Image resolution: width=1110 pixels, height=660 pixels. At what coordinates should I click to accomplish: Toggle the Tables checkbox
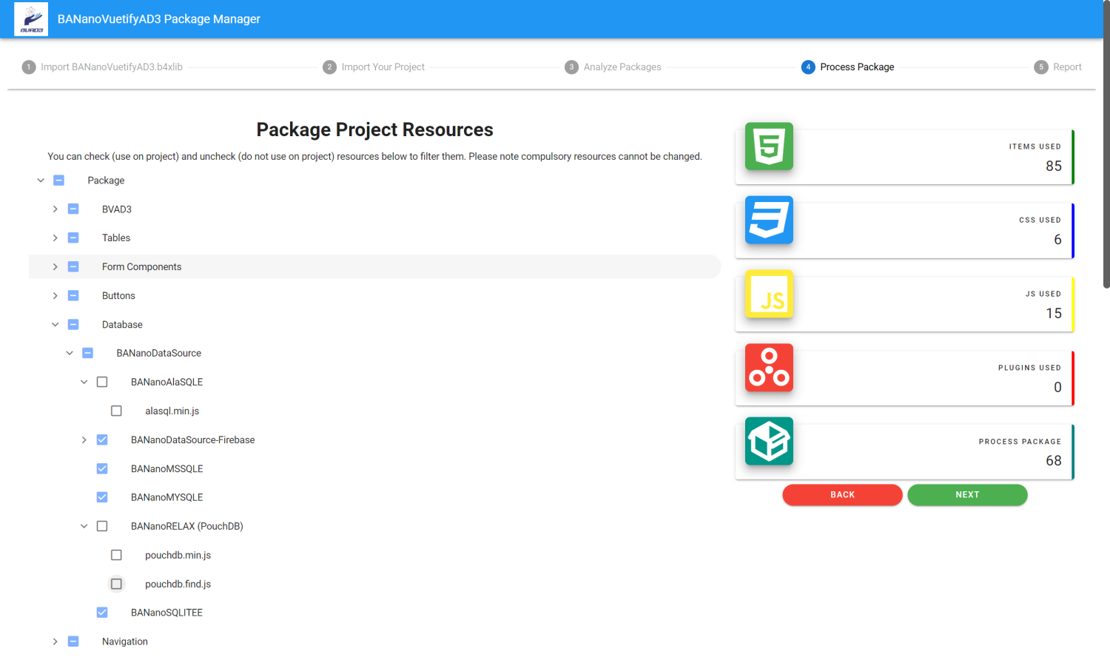click(x=73, y=238)
